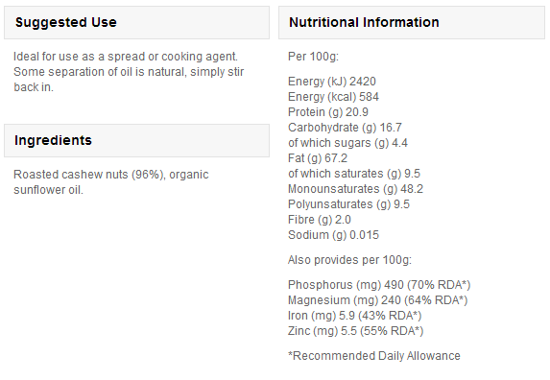The width and height of the screenshot is (550, 380).
Task: Click the Sodium (g) 0.015 line
Action: click(333, 235)
